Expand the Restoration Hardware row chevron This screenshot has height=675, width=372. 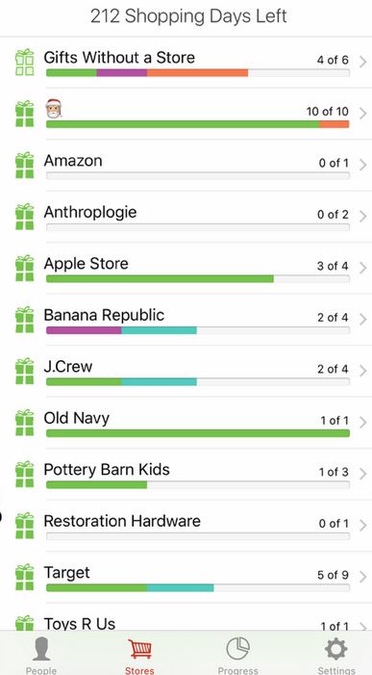click(x=363, y=525)
